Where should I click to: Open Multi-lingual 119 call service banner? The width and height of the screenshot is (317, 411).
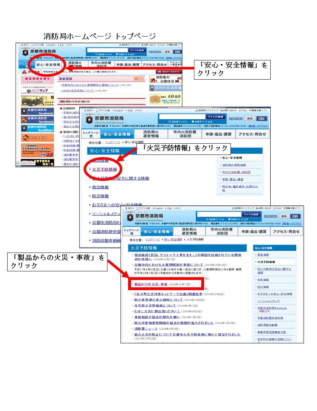coord(38,150)
